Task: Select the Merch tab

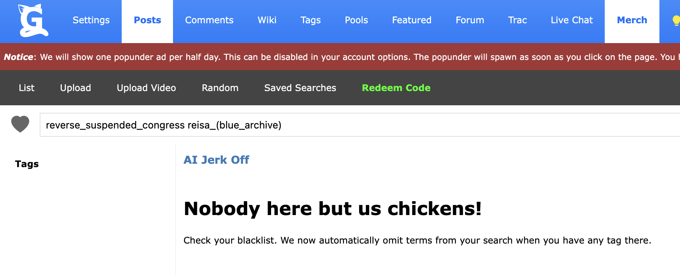Action: [x=632, y=20]
